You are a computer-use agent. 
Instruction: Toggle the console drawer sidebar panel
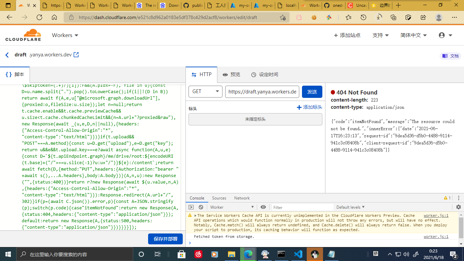tap(191, 207)
